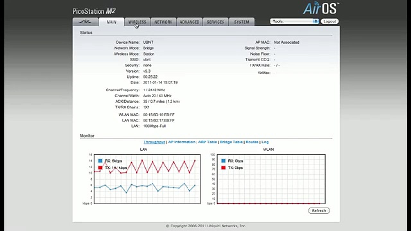This screenshot has width=411, height=231.
Task: Click the Channel/Frequency value 1 / 2412 MHz
Action: click(154, 90)
